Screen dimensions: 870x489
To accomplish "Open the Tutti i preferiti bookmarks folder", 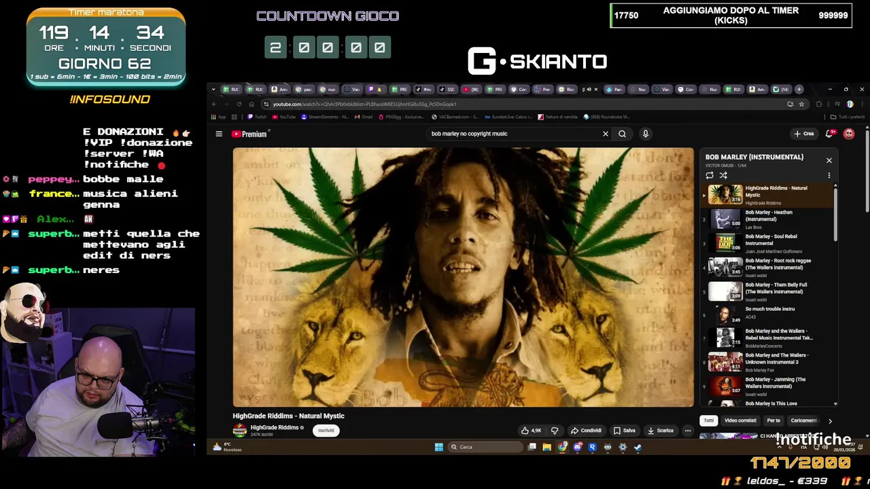I will 848,117.
